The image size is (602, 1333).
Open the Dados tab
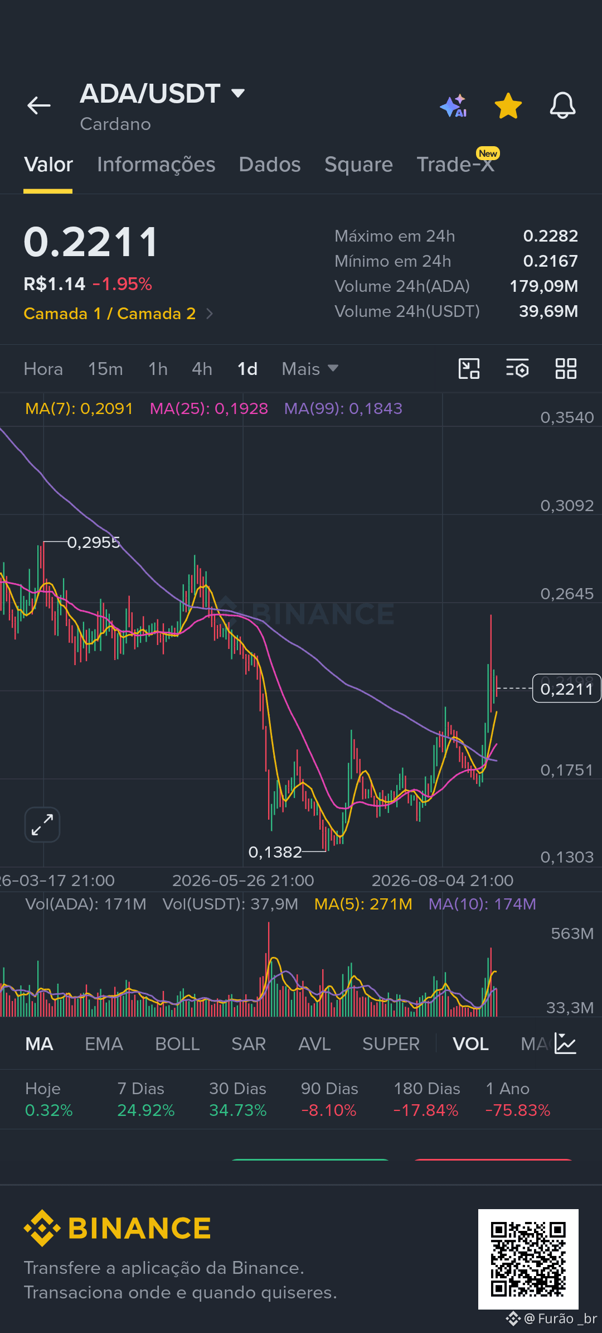coord(270,165)
